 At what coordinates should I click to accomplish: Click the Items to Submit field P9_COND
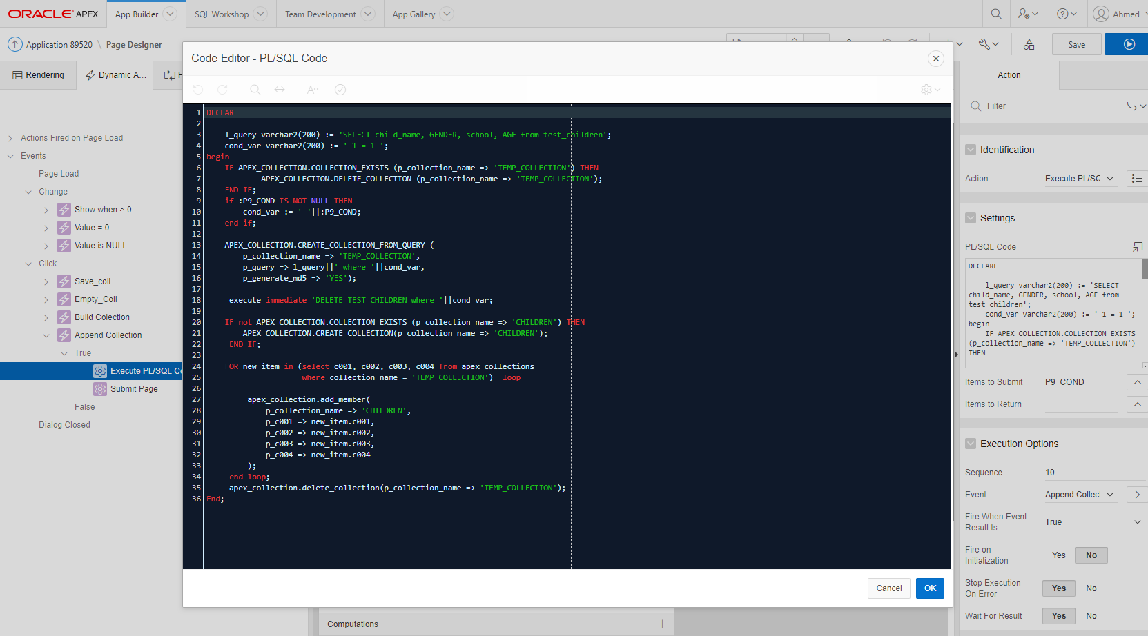[x=1081, y=382]
